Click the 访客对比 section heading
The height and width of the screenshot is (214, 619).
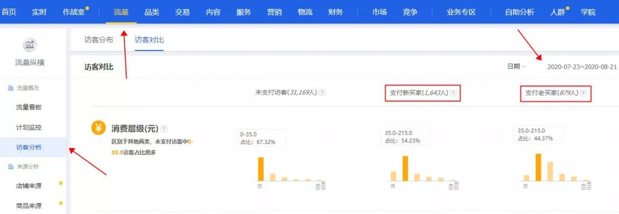(99, 67)
